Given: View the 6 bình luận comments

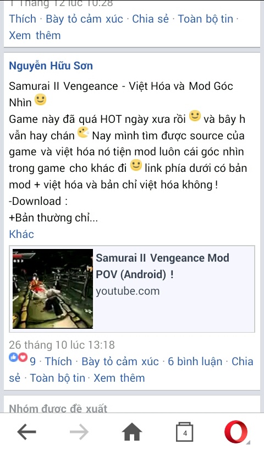Looking at the screenshot, I should click(x=195, y=361).
